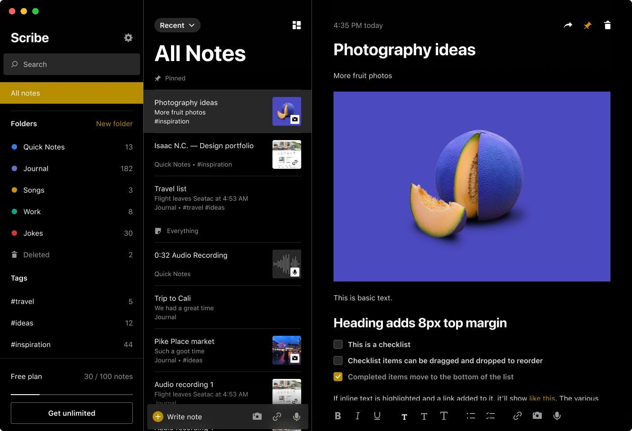Filter notes by #ideas tag
Image resolution: width=632 pixels, height=431 pixels.
pos(72,323)
